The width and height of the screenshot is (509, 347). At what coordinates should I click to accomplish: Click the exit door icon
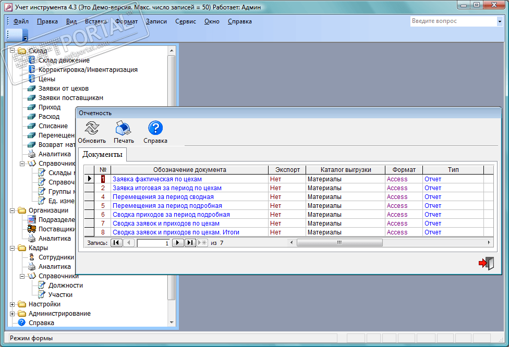(486, 263)
